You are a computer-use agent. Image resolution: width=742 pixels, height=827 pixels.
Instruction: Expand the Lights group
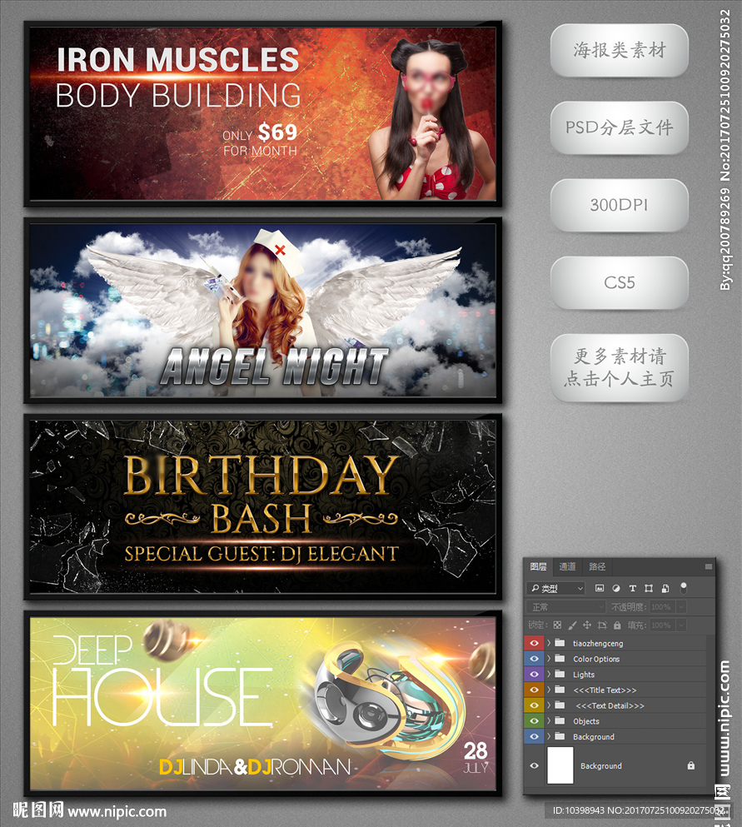pos(549,674)
